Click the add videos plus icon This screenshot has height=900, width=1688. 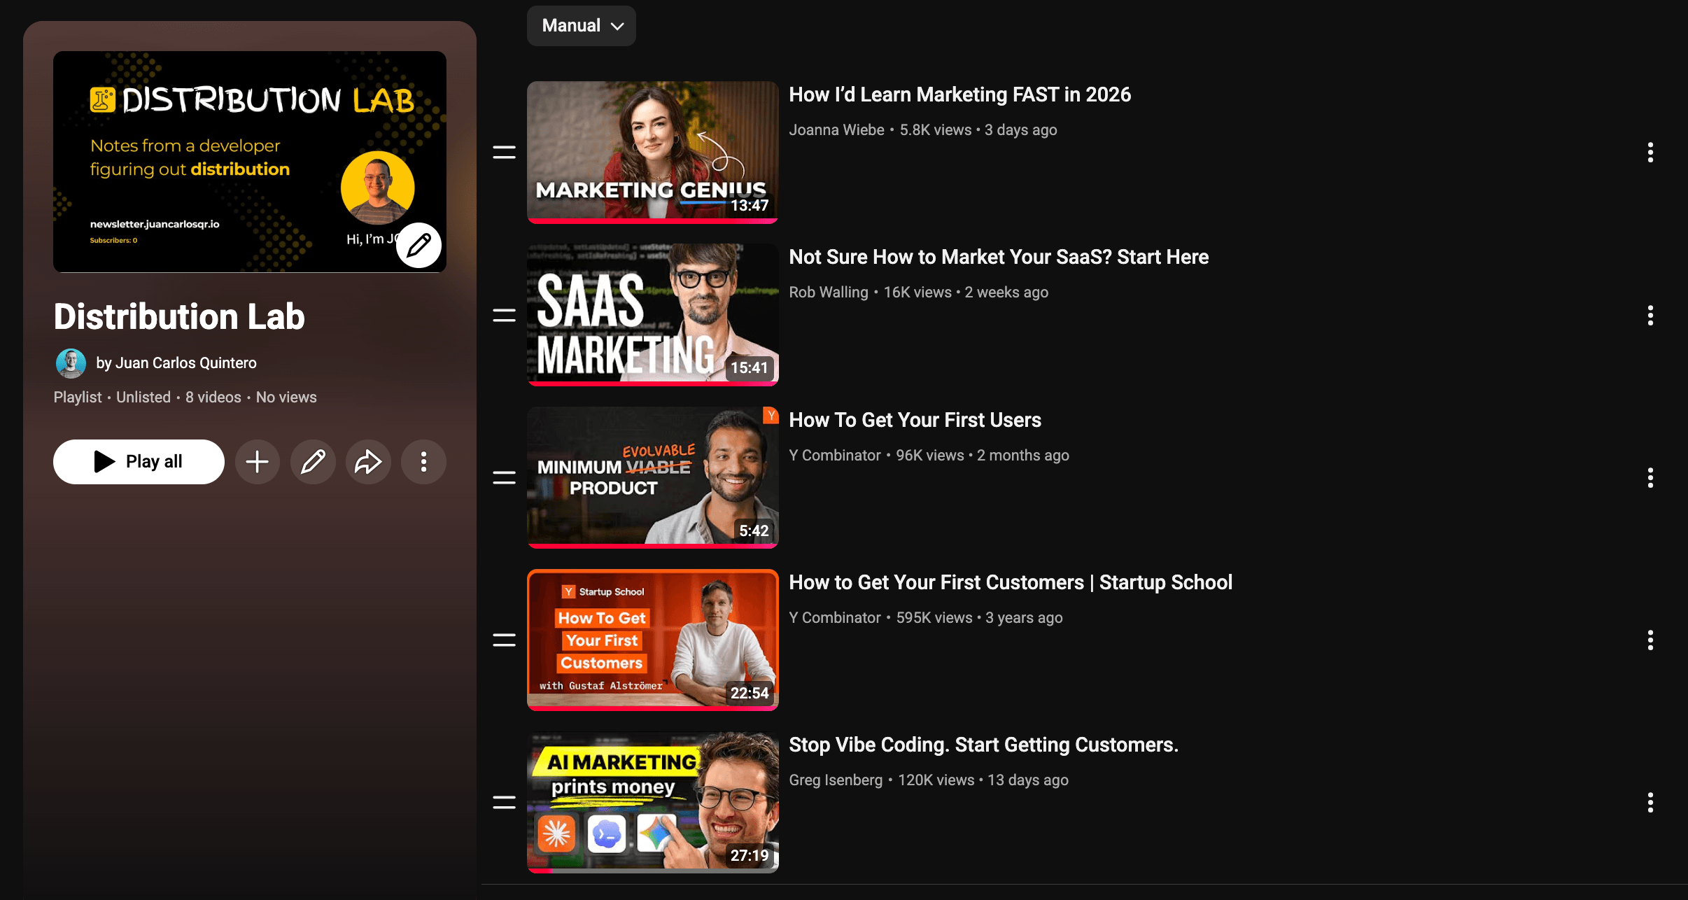tap(257, 462)
